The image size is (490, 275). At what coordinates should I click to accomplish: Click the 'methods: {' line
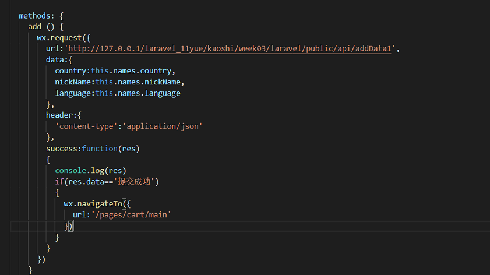41,16
